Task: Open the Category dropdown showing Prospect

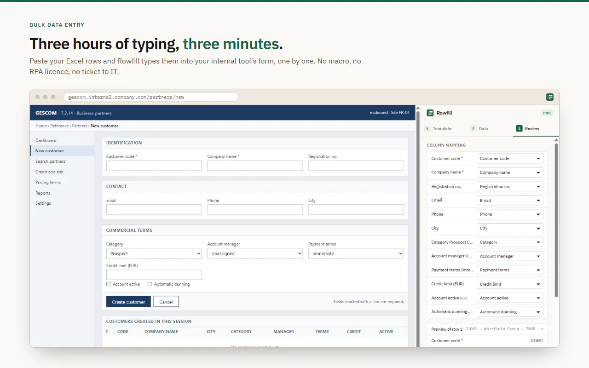Action: [x=154, y=253]
